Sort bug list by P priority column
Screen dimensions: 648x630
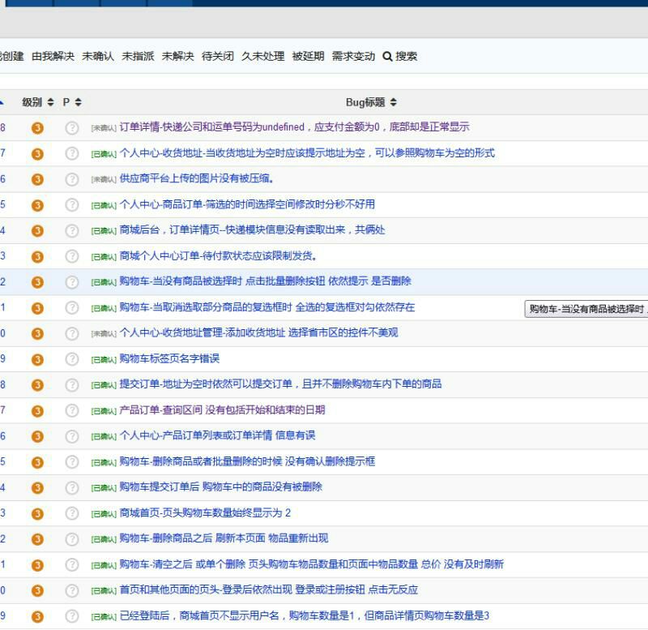pos(72,102)
